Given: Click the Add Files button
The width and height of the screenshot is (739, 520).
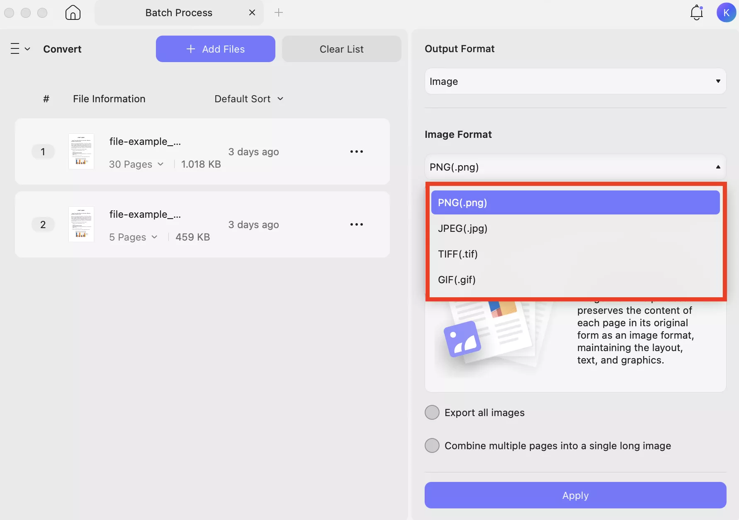Looking at the screenshot, I should [215, 48].
